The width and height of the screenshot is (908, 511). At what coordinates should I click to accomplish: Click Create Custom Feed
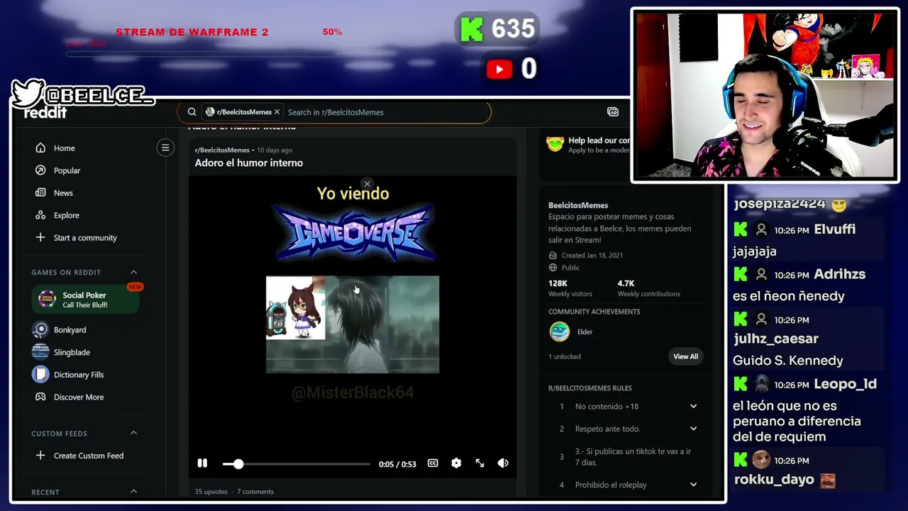tap(88, 456)
